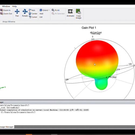Click the Zoom In tool icon
Screen dimensions: 135x135
click(1, 10)
